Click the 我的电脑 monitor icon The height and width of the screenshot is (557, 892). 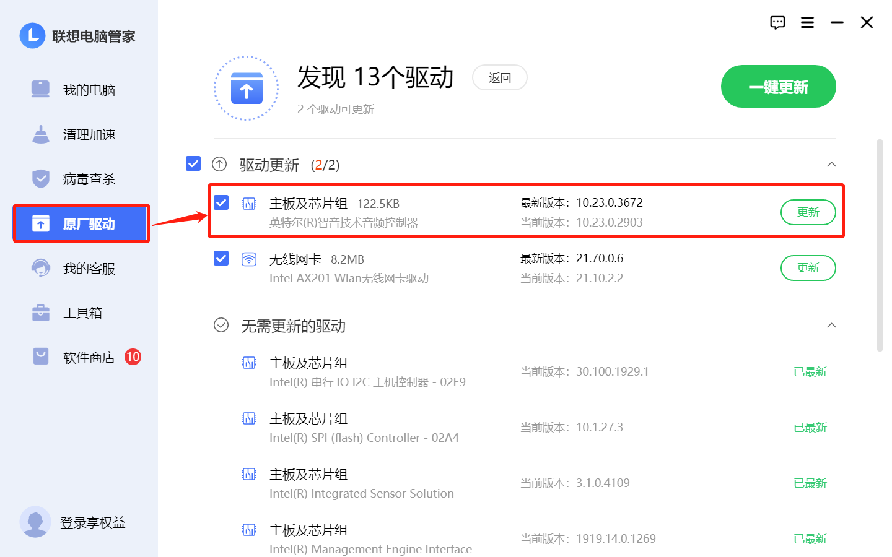[x=41, y=89]
